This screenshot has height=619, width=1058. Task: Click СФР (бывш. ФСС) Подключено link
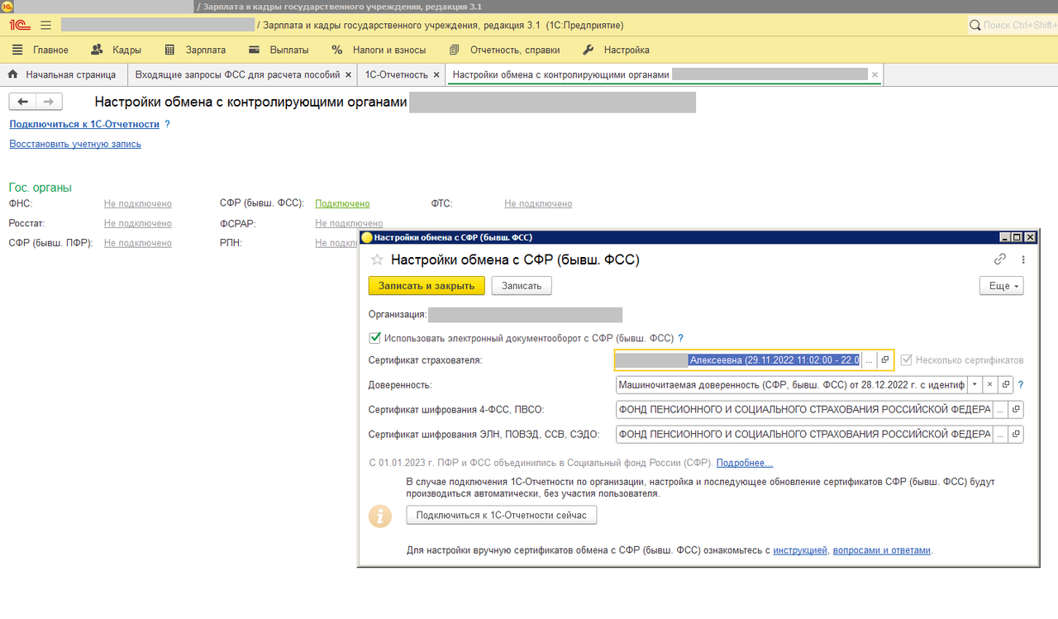[x=342, y=203]
